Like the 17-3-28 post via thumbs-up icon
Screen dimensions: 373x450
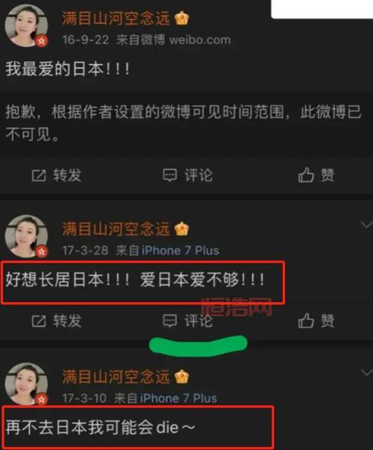306,320
